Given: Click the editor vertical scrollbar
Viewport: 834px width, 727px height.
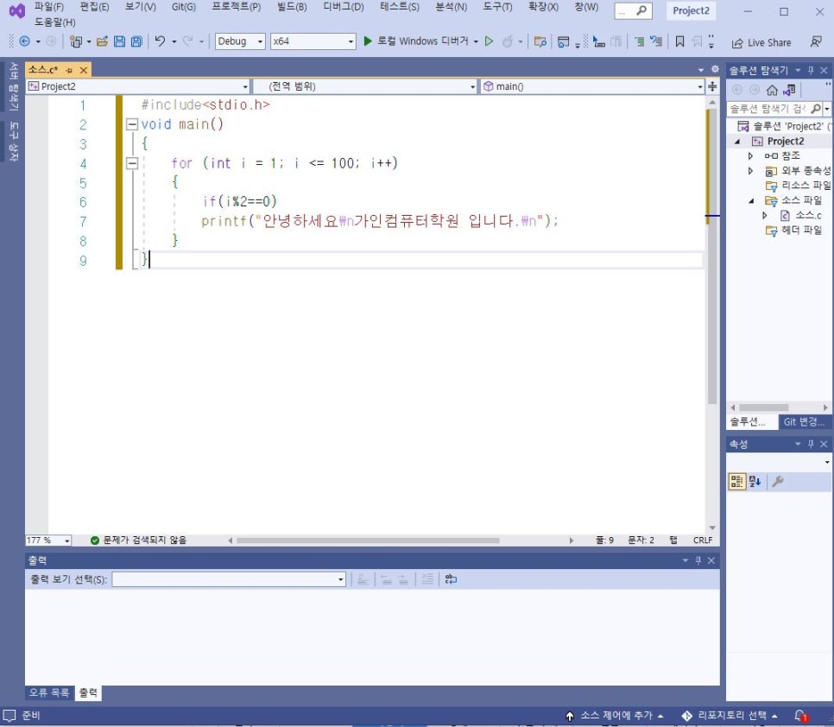Looking at the screenshot, I should click(711, 256).
